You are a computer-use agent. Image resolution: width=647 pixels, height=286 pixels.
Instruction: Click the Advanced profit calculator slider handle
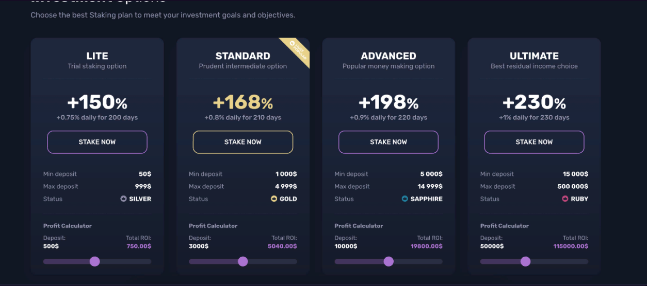389,261
